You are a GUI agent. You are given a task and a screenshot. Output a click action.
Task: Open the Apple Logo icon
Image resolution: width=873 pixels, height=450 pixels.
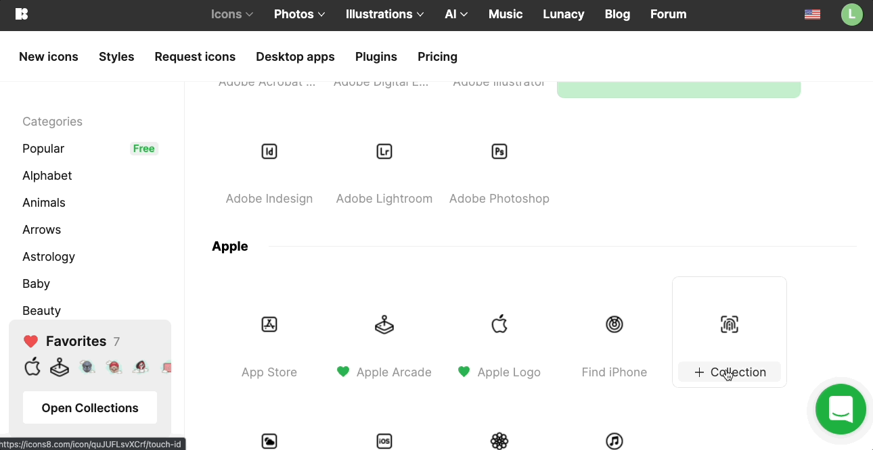pyautogui.click(x=499, y=325)
